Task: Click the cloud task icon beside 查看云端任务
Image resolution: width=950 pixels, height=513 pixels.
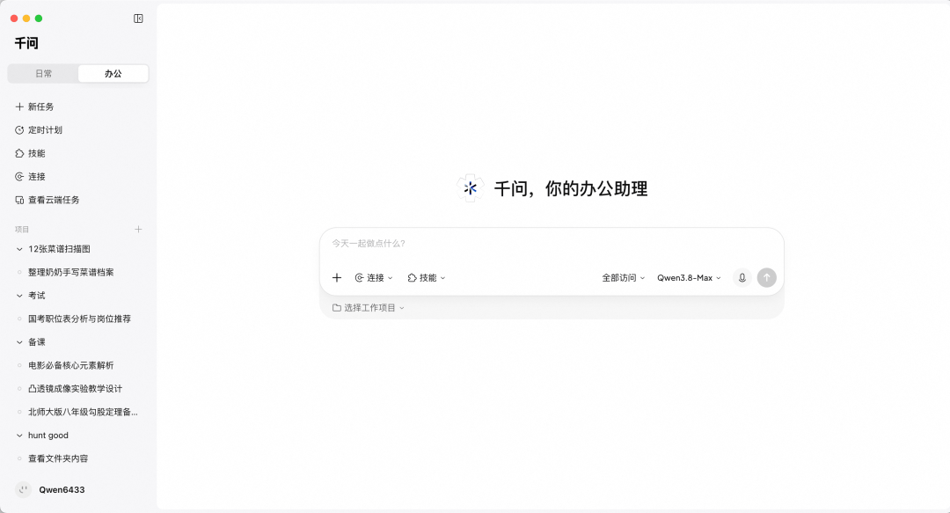Action: point(19,200)
